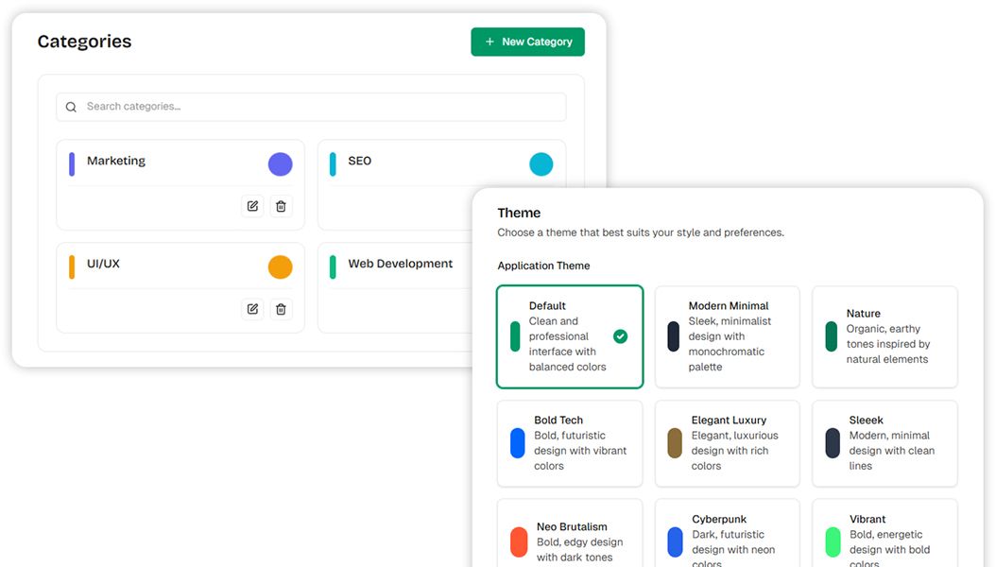The height and width of the screenshot is (567, 996).
Task: Choose the Elegant Luxury theme
Action: tap(728, 443)
